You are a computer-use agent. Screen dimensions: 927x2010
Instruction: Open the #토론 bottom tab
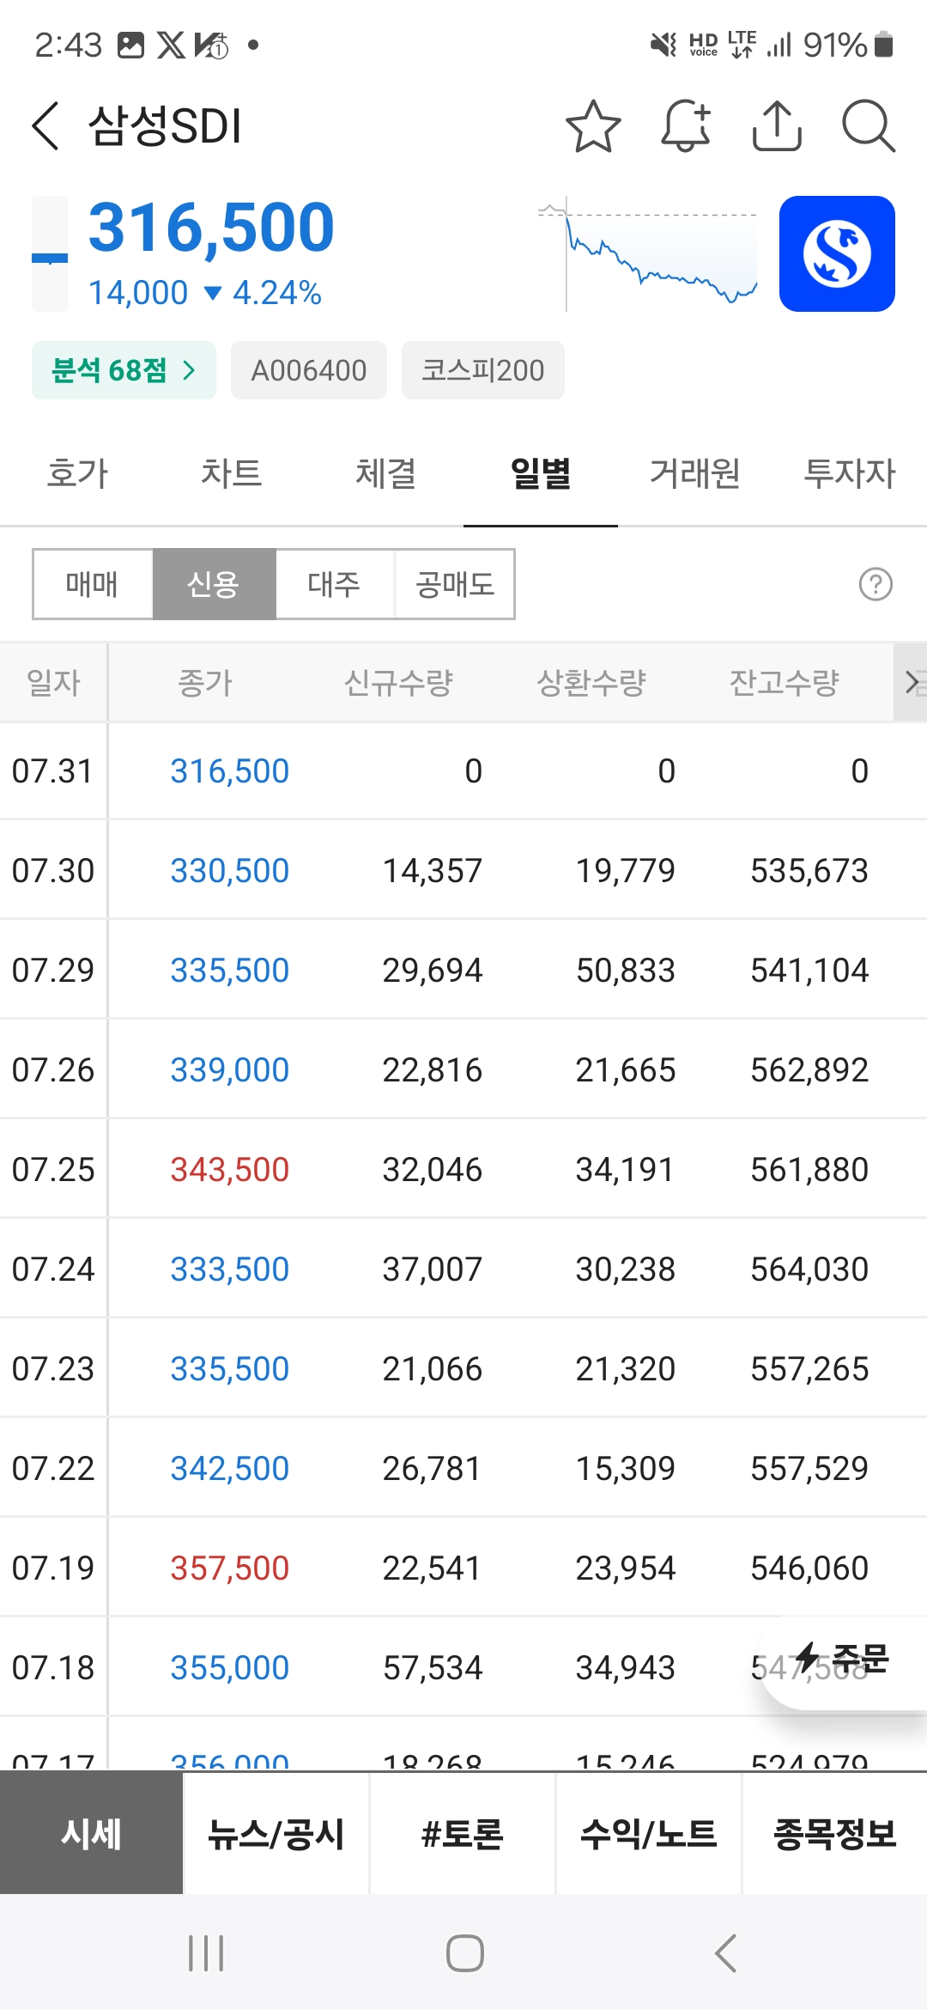(x=463, y=1833)
